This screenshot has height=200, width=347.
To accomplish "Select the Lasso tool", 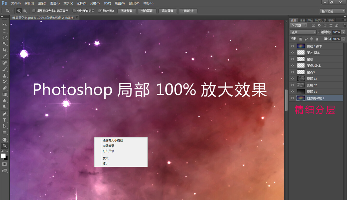I will pyautogui.click(x=5, y=37).
